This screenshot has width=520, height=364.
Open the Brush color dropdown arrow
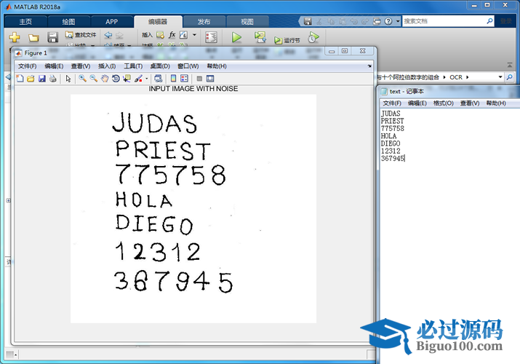pos(147,79)
